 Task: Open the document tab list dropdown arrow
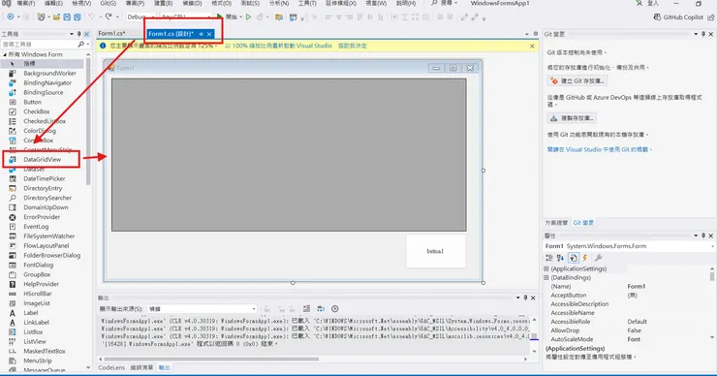point(527,34)
